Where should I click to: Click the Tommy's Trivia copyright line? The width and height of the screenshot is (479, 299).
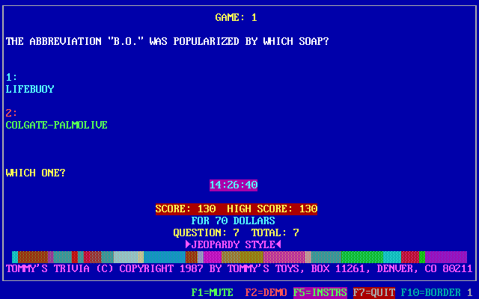[x=239, y=269]
